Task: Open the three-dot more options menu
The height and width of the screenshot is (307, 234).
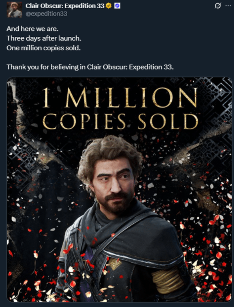Action: point(228,6)
